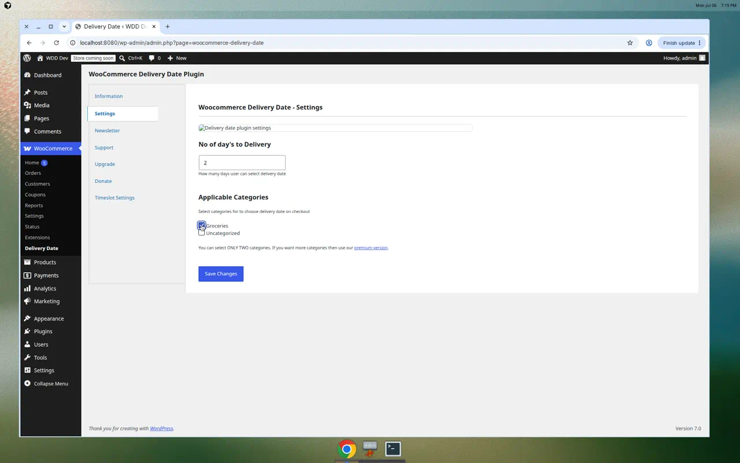This screenshot has height=463, width=740.
Task: View pending comments bubble in admin bar
Action: pyautogui.click(x=155, y=58)
